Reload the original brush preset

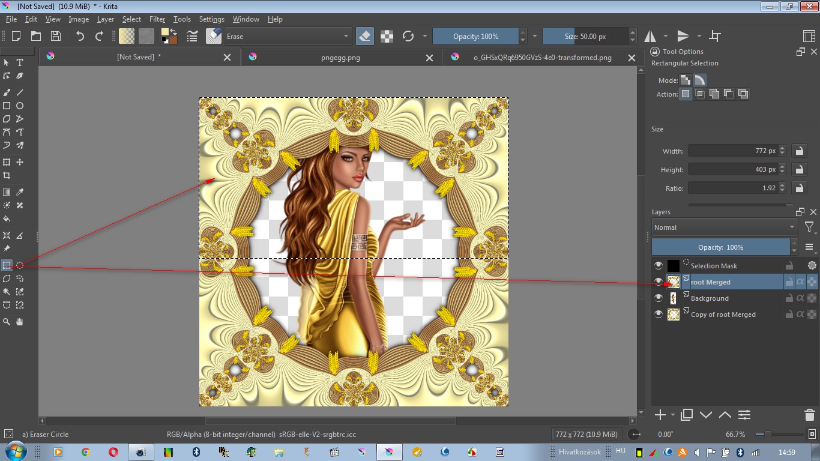(408, 36)
